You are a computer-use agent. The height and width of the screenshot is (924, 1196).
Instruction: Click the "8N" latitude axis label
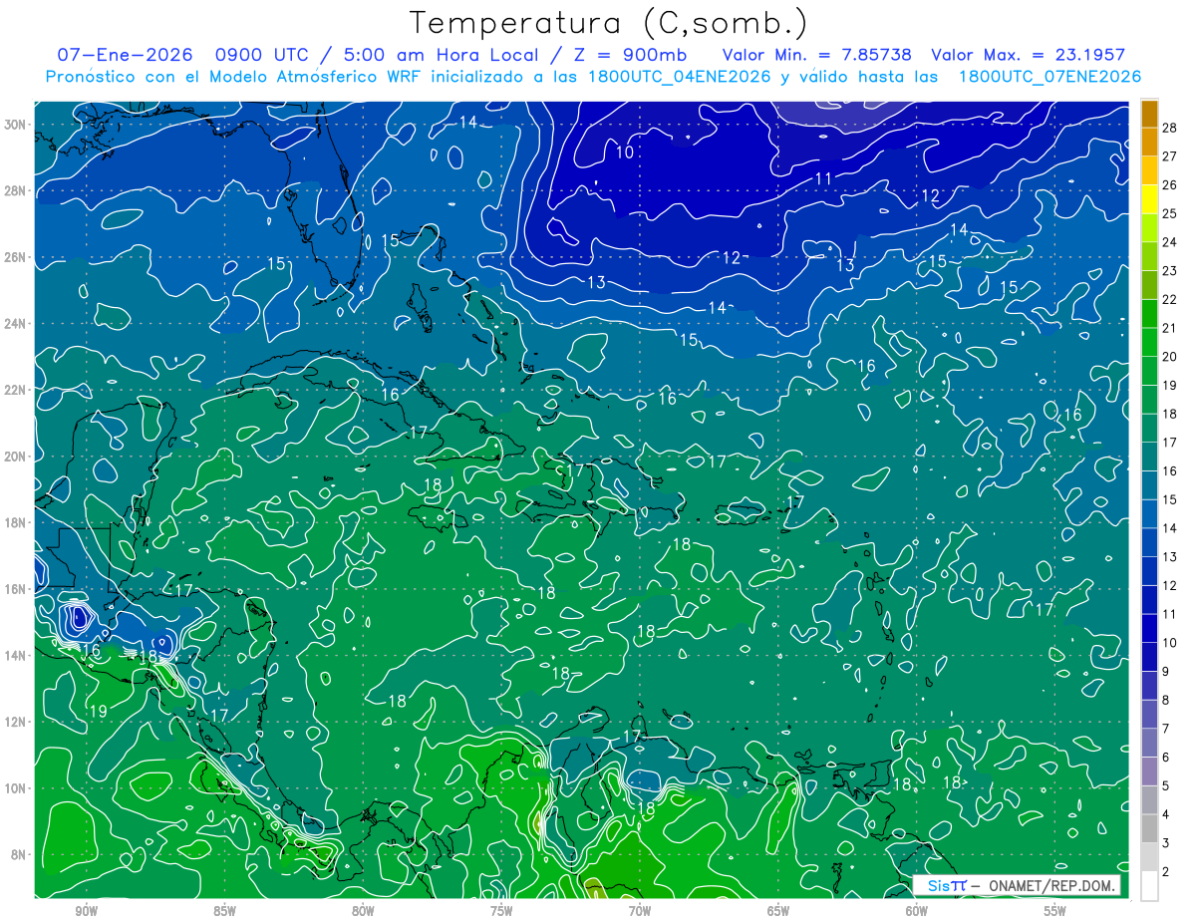point(19,854)
